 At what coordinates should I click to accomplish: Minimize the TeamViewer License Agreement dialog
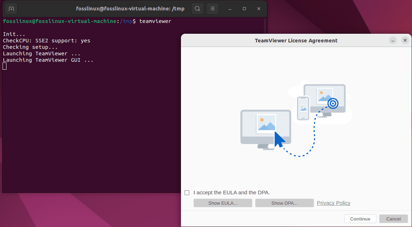click(393, 40)
